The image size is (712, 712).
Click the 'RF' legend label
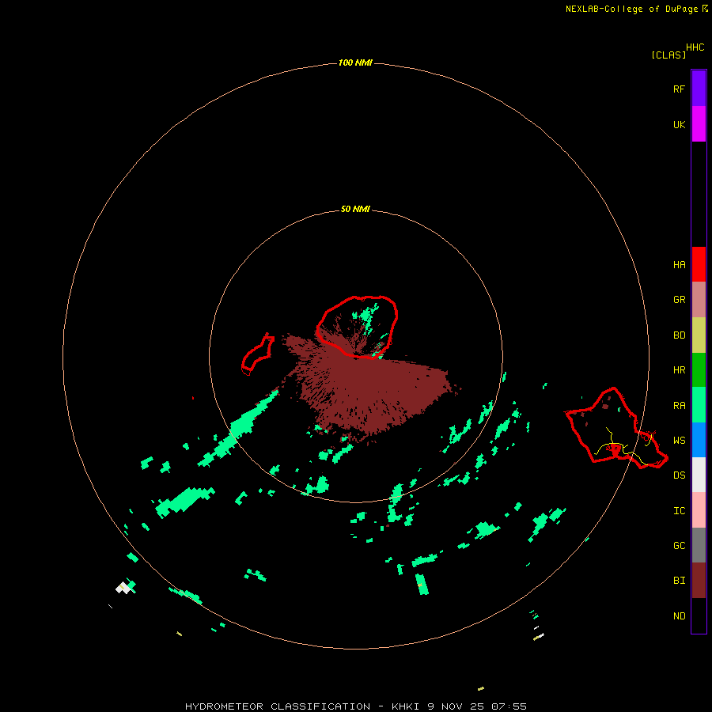(679, 89)
